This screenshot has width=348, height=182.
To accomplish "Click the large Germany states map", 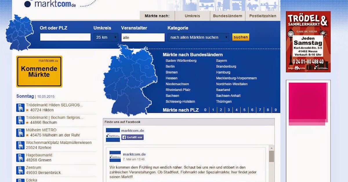I will (130, 81).
